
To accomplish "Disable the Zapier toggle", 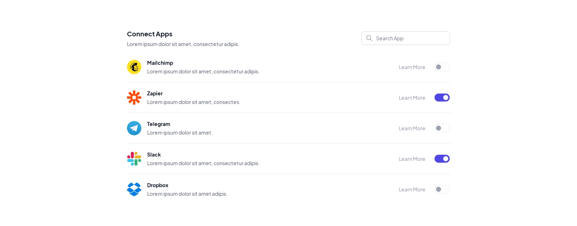I will tap(442, 98).
